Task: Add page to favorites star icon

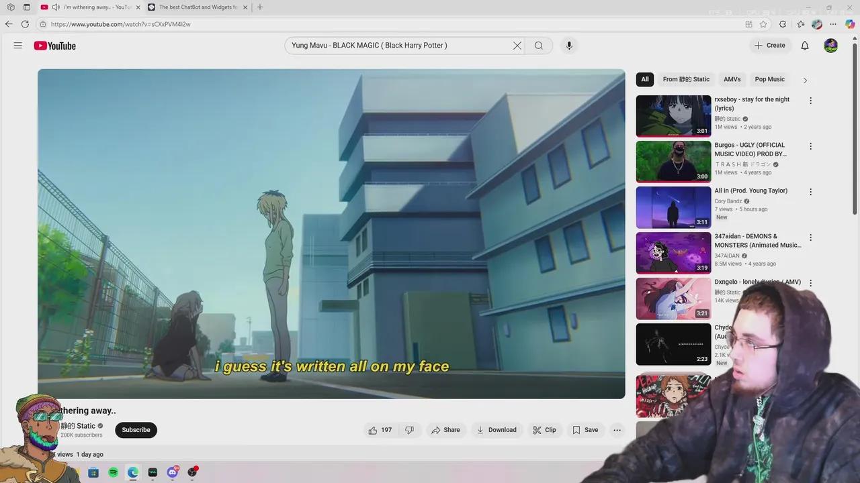Action: point(763,24)
